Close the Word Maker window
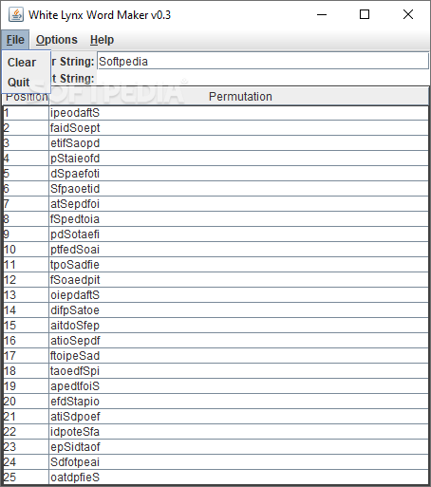The width and height of the screenshot is (431, 487). 408,14
